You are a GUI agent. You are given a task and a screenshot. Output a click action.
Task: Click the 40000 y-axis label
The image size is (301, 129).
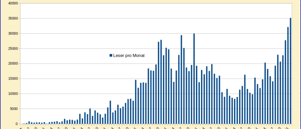click(12, 4)
